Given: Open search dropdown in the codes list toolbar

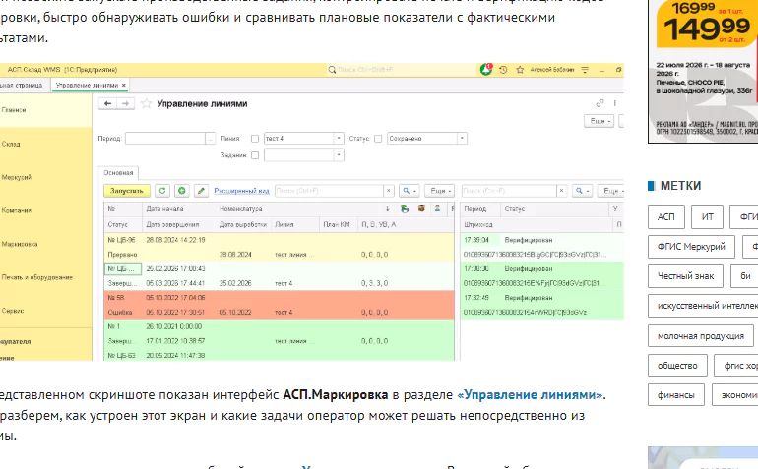Looking at the screenshot, I should click(582, 191).
